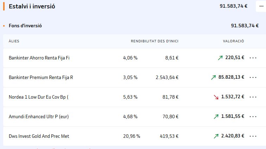
Task: Click green up arrow beside 220,51 €
Action: coord(220,58)
